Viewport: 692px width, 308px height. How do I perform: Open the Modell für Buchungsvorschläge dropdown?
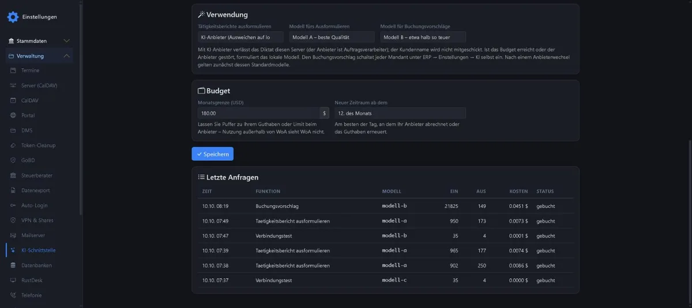coord(423,37)
